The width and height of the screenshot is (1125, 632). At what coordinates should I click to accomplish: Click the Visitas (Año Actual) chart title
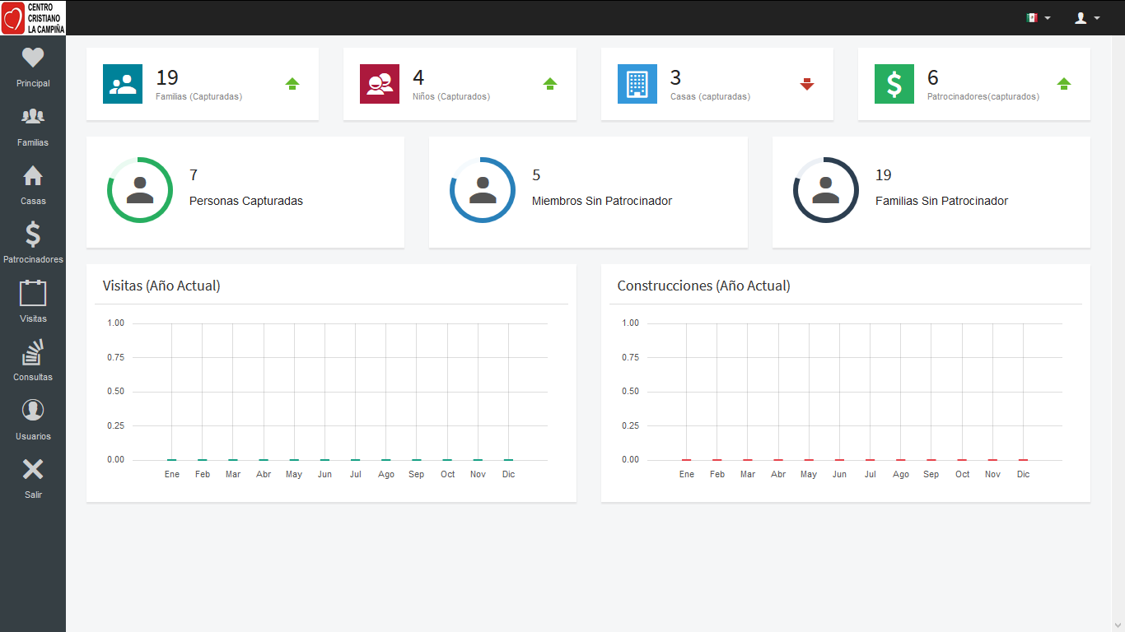point(161,286)
